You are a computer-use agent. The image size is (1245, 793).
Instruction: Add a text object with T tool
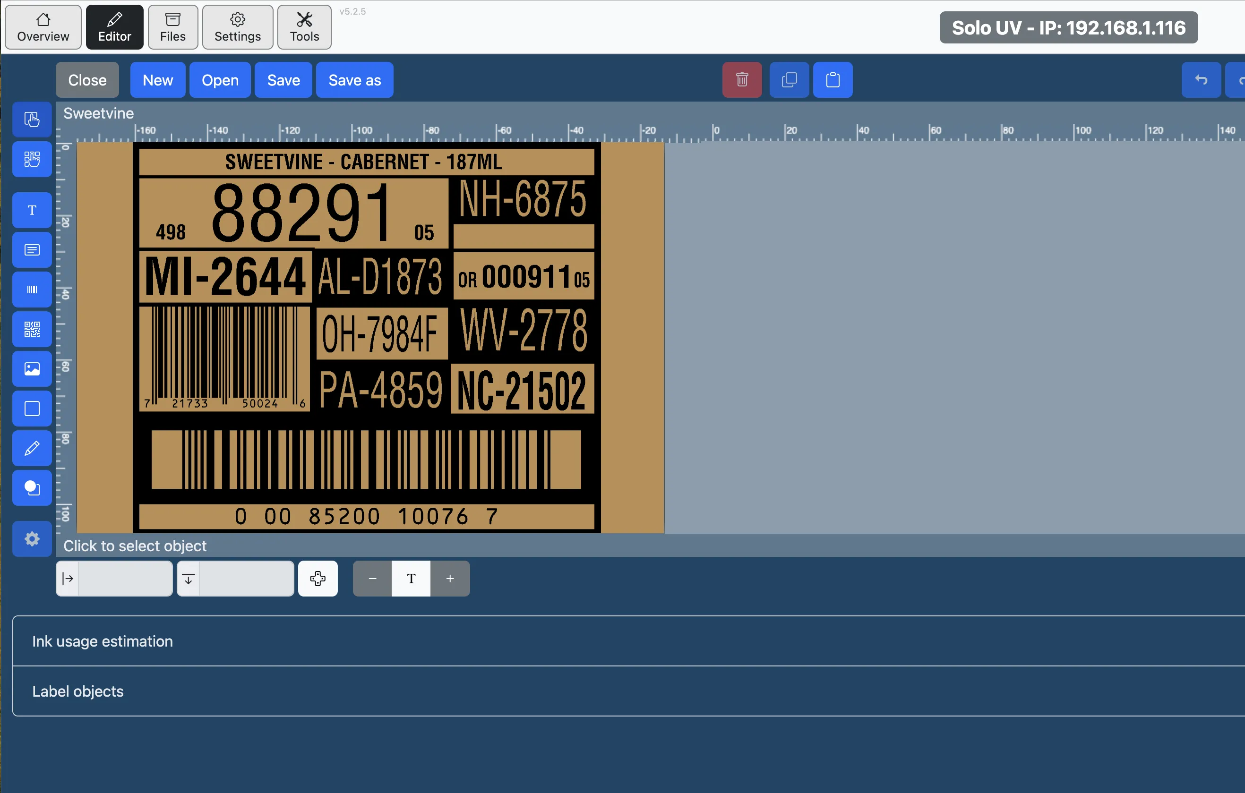pos(32,210)
